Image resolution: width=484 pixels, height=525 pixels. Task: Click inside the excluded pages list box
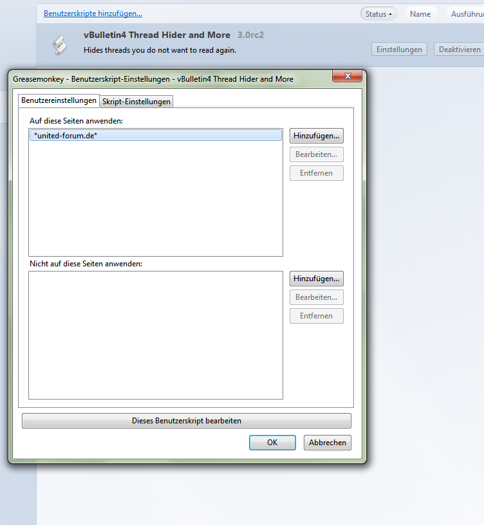point(156,335)
